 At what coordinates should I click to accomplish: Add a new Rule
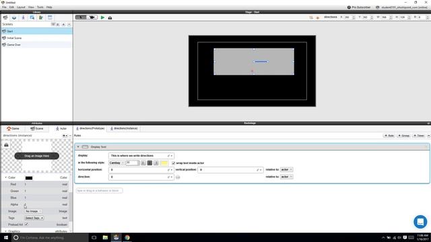389,136
